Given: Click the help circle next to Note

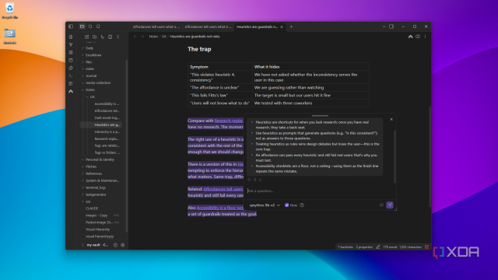Looking at the screenshot, I should (x=302, y=205).
